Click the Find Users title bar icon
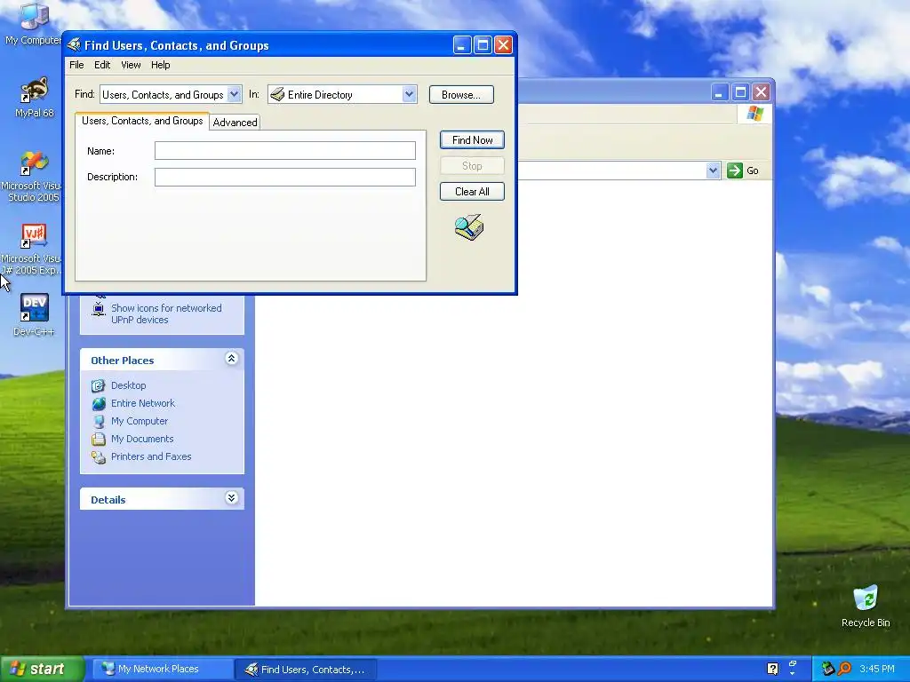910x682 pixels. [74, 44]
